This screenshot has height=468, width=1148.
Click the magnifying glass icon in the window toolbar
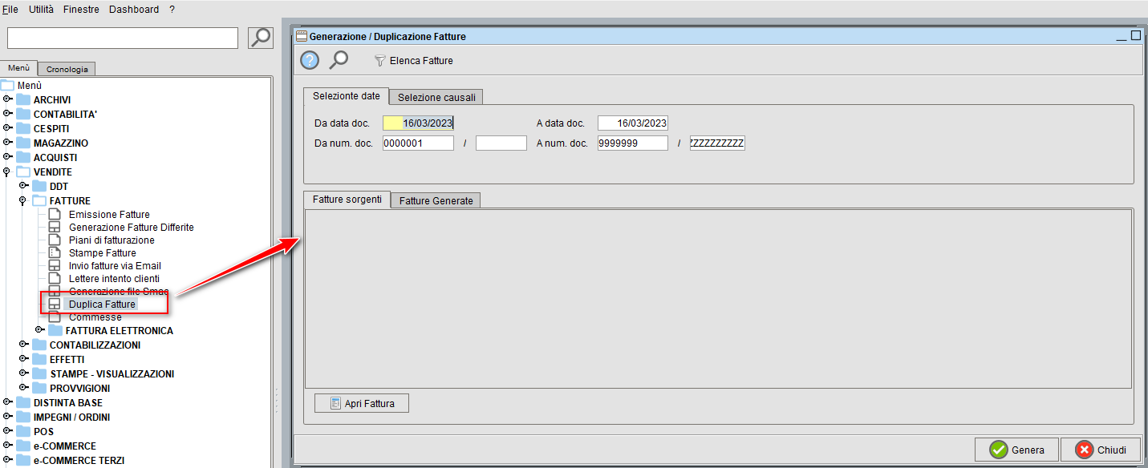338,59
